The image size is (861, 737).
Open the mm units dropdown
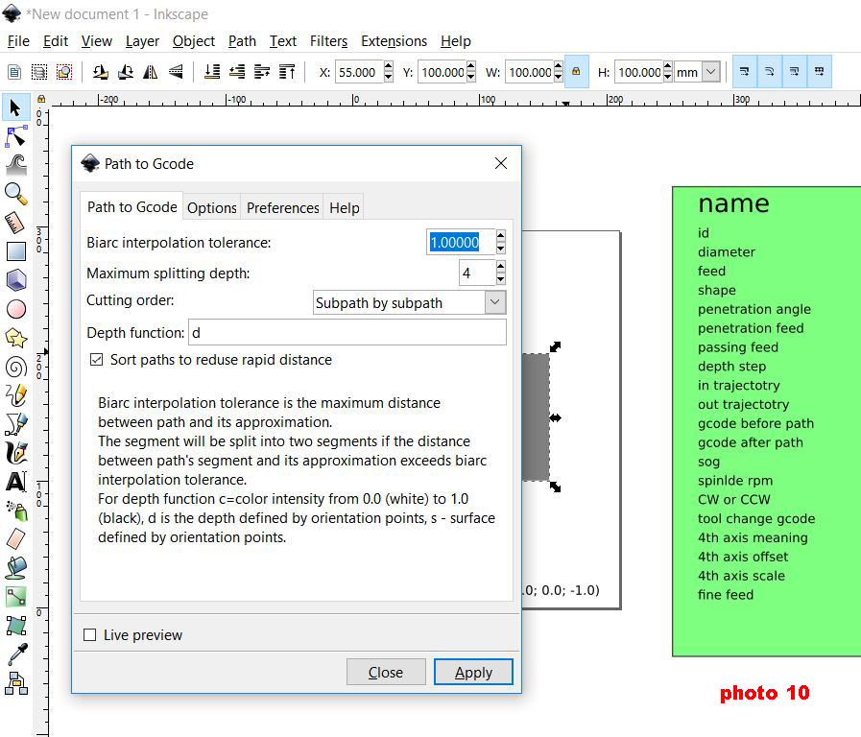711,72
